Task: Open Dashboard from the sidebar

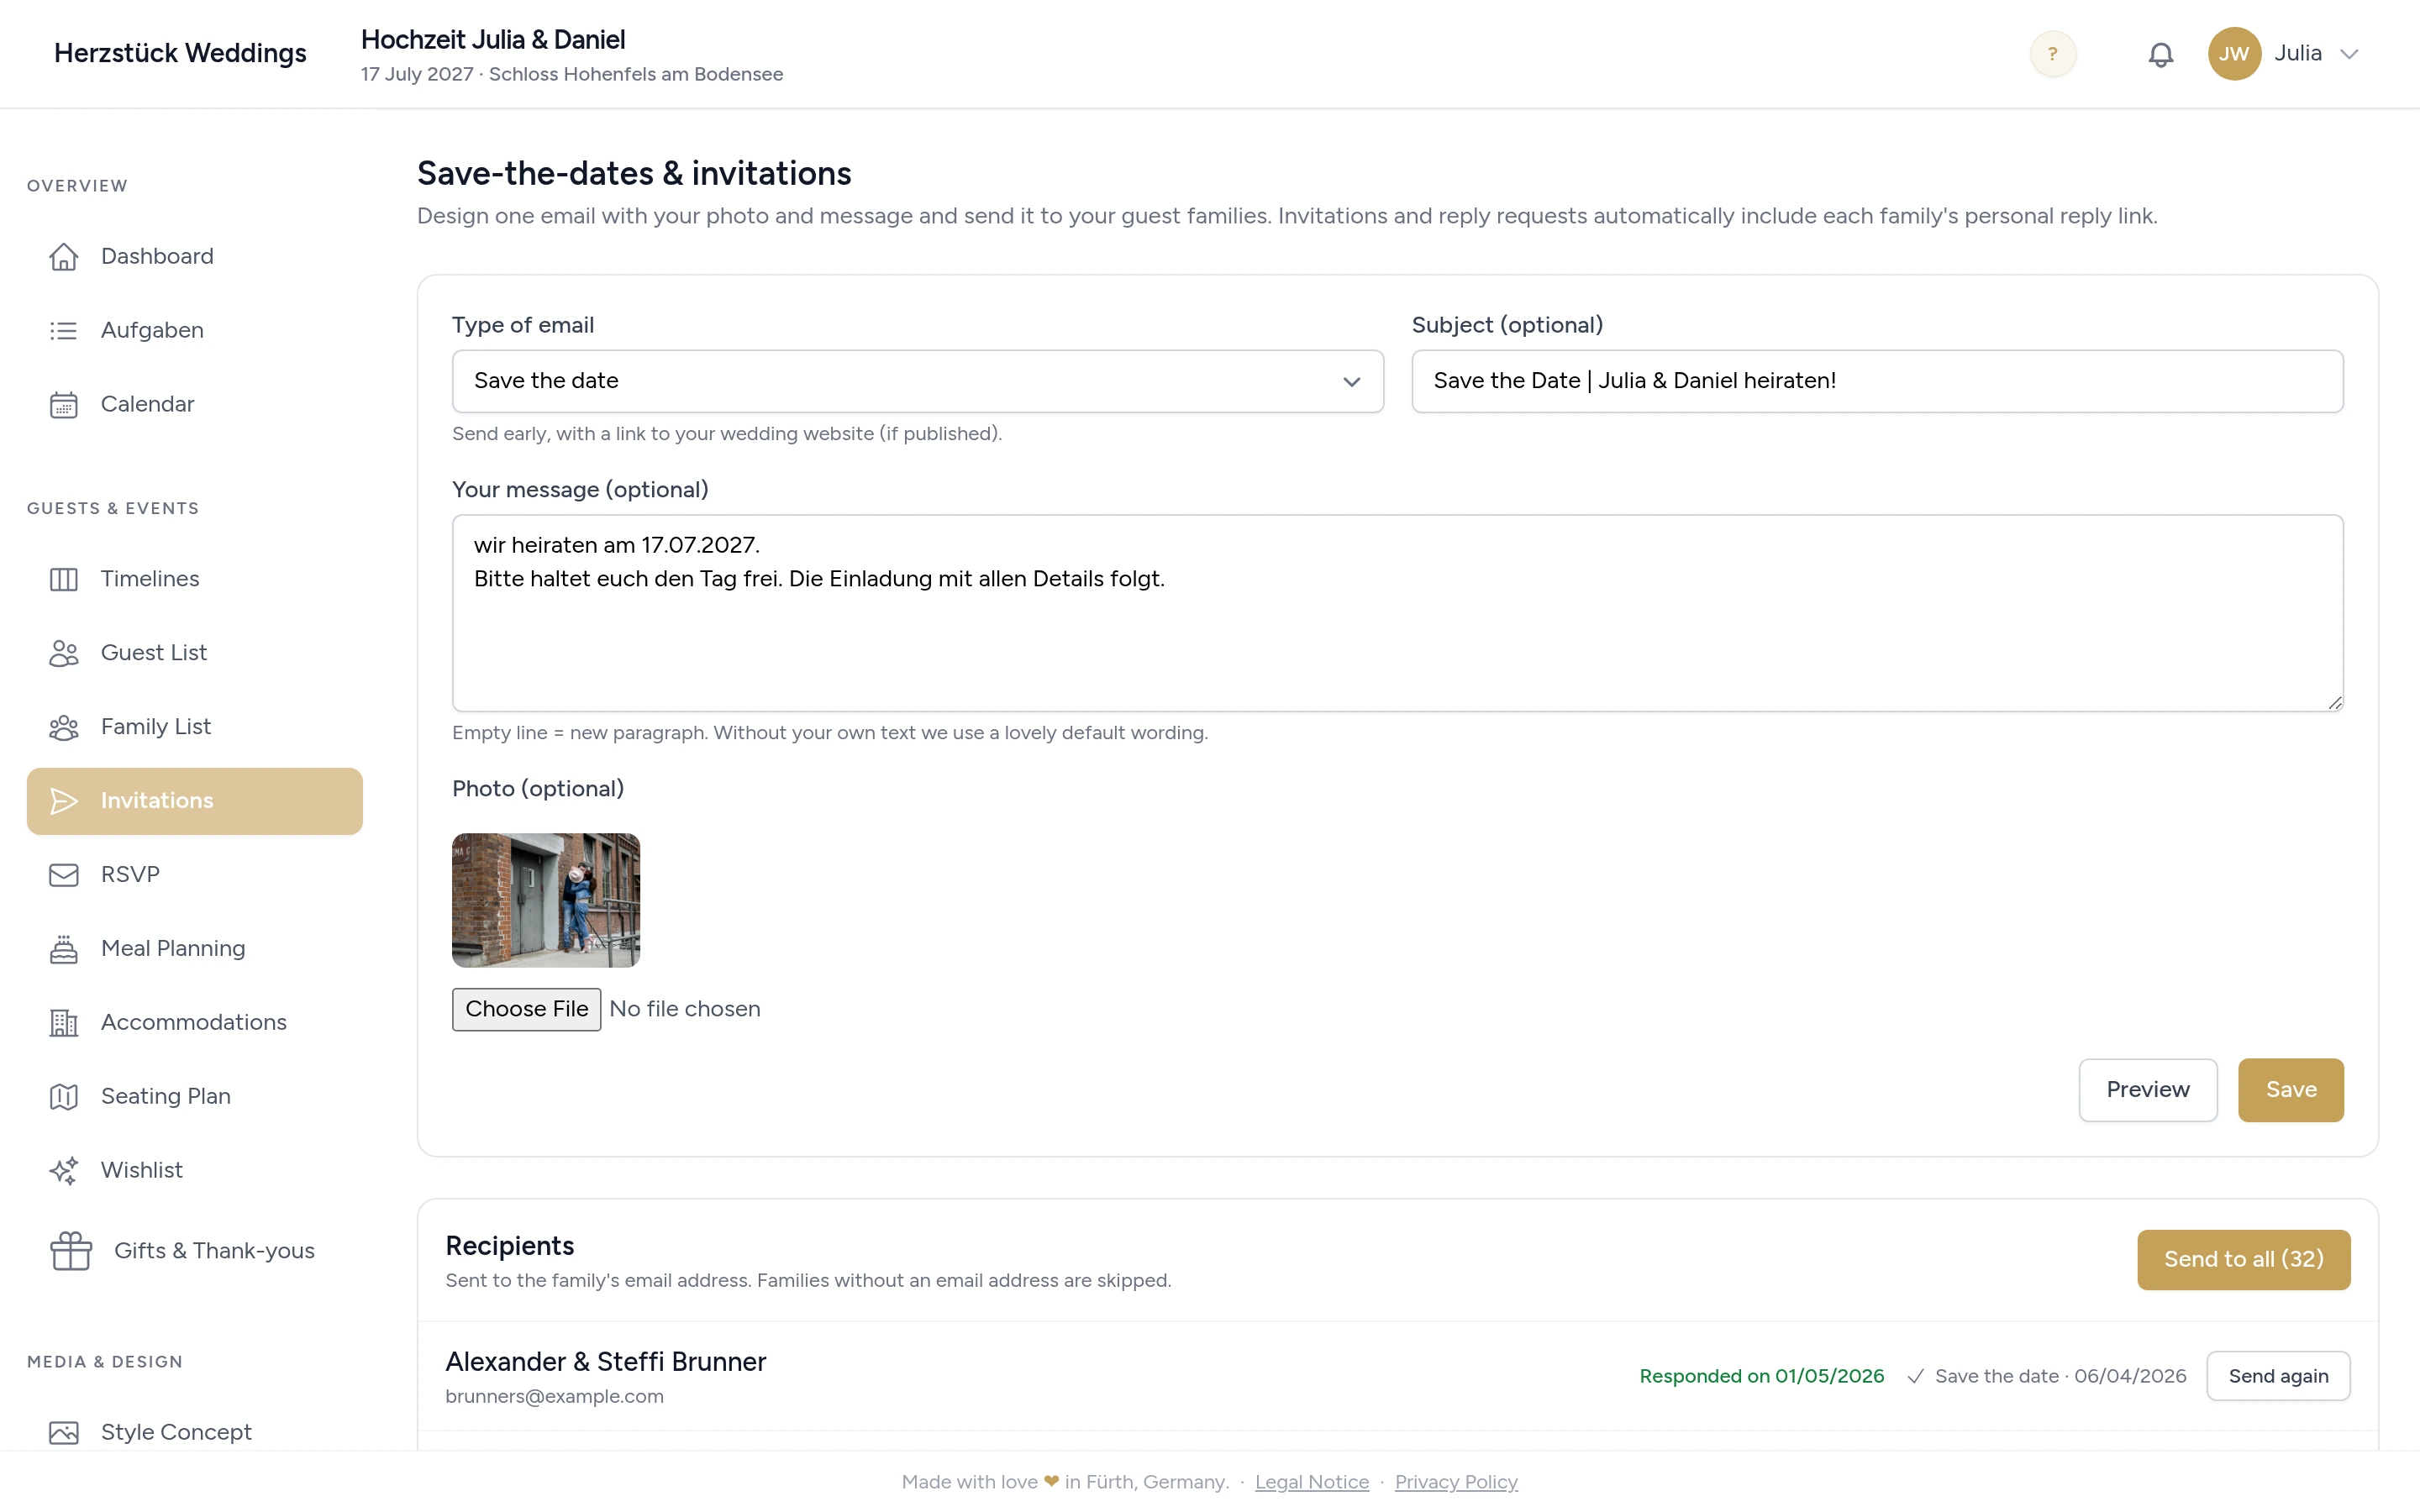Action: 195,257
